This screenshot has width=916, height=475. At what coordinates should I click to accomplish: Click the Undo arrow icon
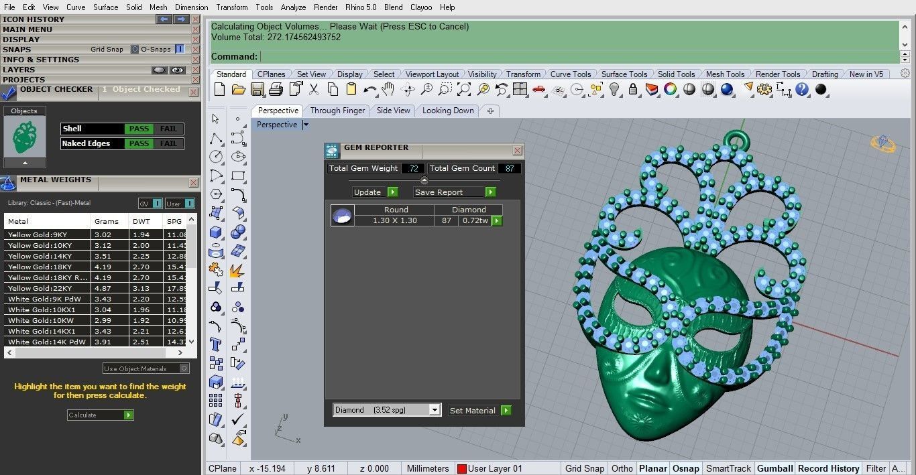[x=370, y=89]
